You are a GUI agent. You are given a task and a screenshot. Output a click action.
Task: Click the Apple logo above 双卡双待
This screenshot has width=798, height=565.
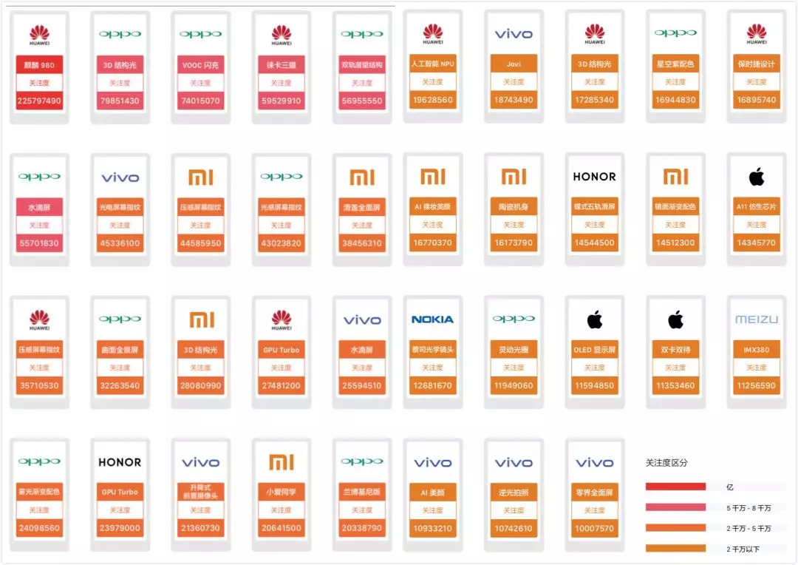pyautogui.click(x=675, y=319)
